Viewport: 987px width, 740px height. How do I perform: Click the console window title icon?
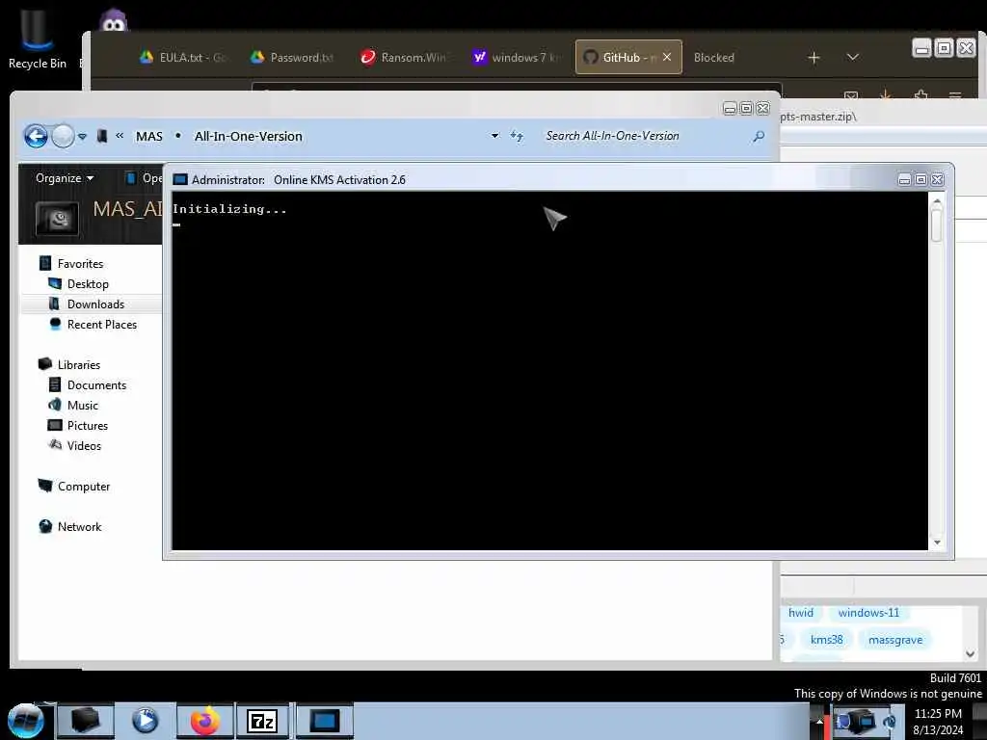click(x=180, y=180)
